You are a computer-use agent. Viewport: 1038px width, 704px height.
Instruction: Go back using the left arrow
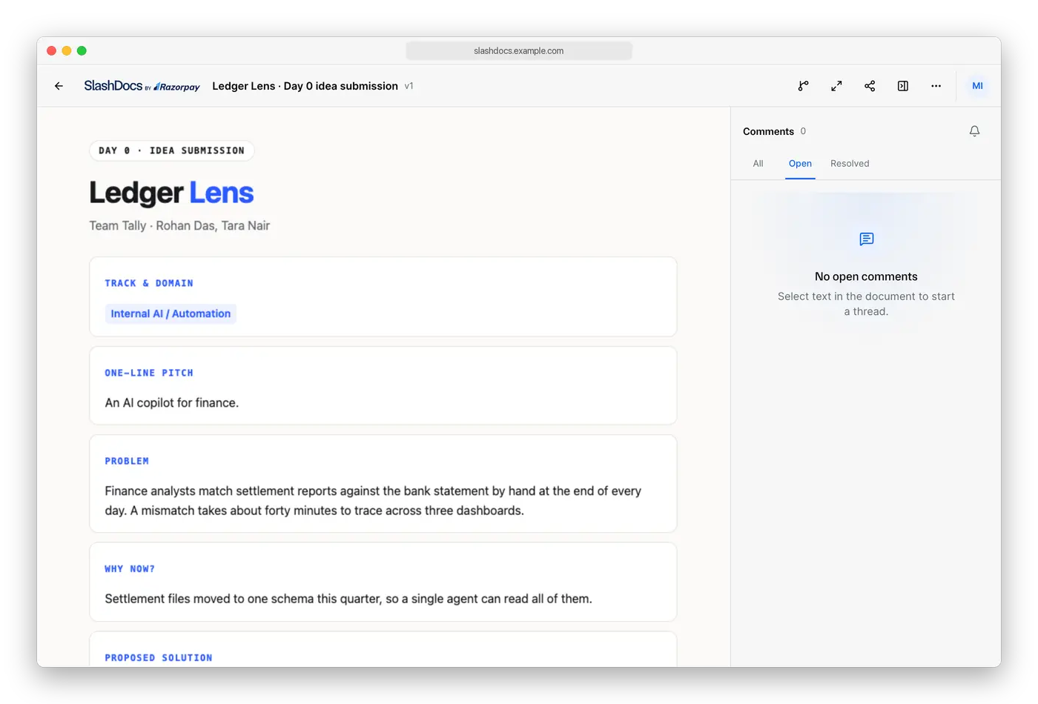(x=59, y=86)
